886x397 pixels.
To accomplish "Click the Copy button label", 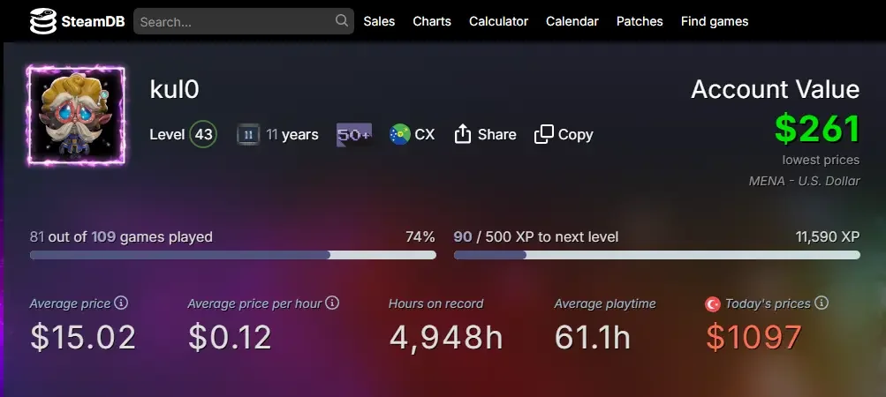I will point(575,134).
